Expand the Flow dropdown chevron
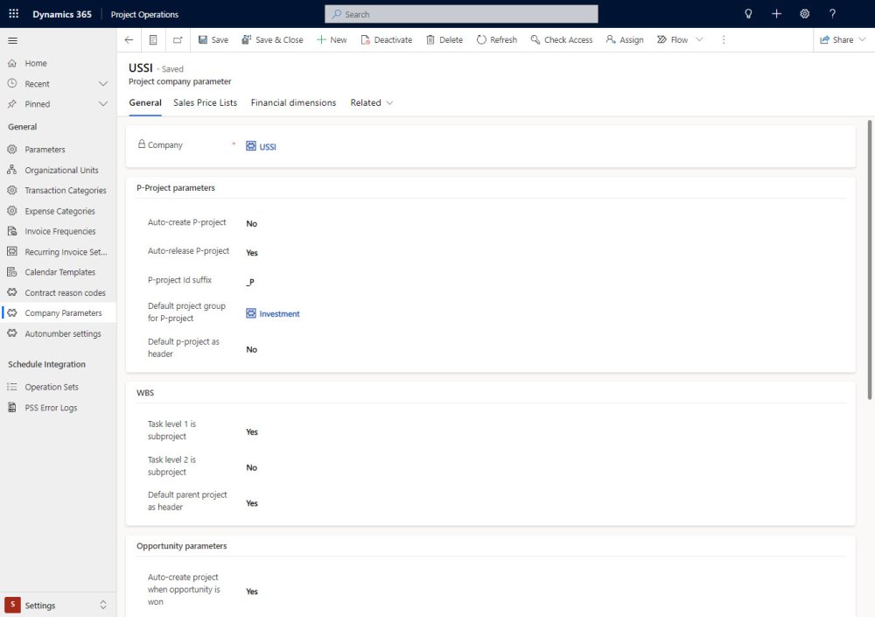Viewport: 875px width, 617px height. pyautogui.click(x=699, y=39)
